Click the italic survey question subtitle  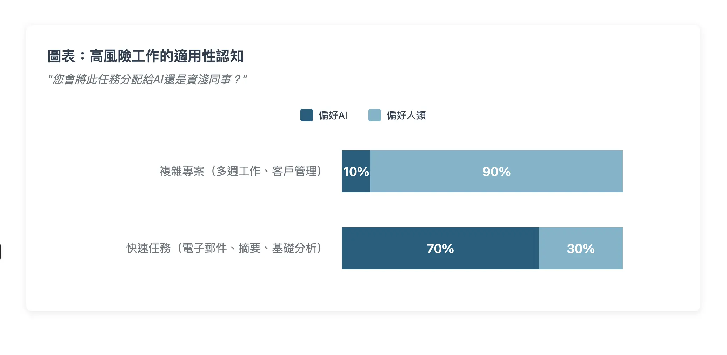tap(147, 79)
